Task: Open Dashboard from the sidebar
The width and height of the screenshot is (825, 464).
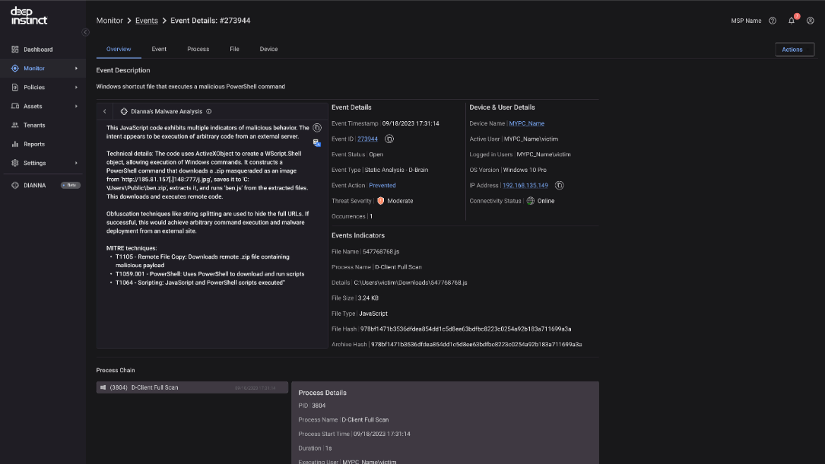Action: (43, 49)
